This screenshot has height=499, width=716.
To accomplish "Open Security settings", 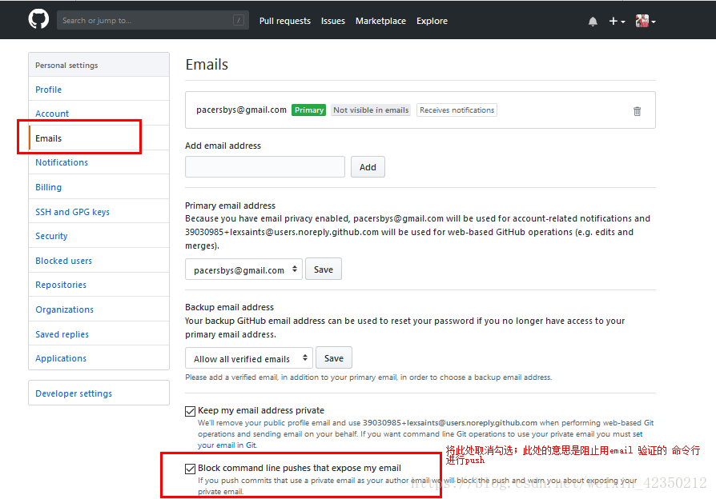I will (99, 236).
